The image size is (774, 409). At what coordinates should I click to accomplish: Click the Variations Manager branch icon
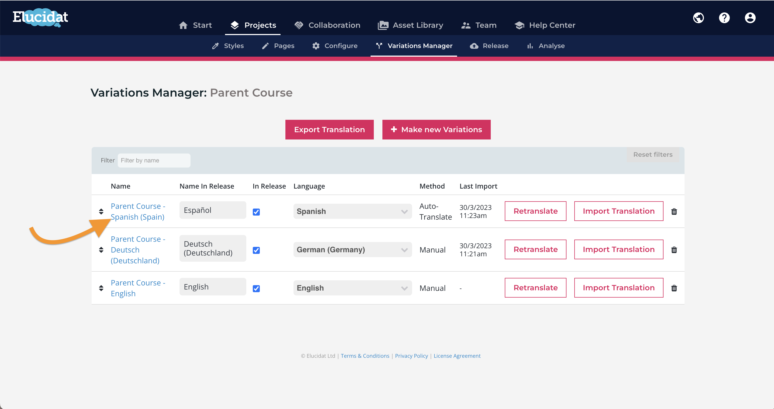click(379, 46)
